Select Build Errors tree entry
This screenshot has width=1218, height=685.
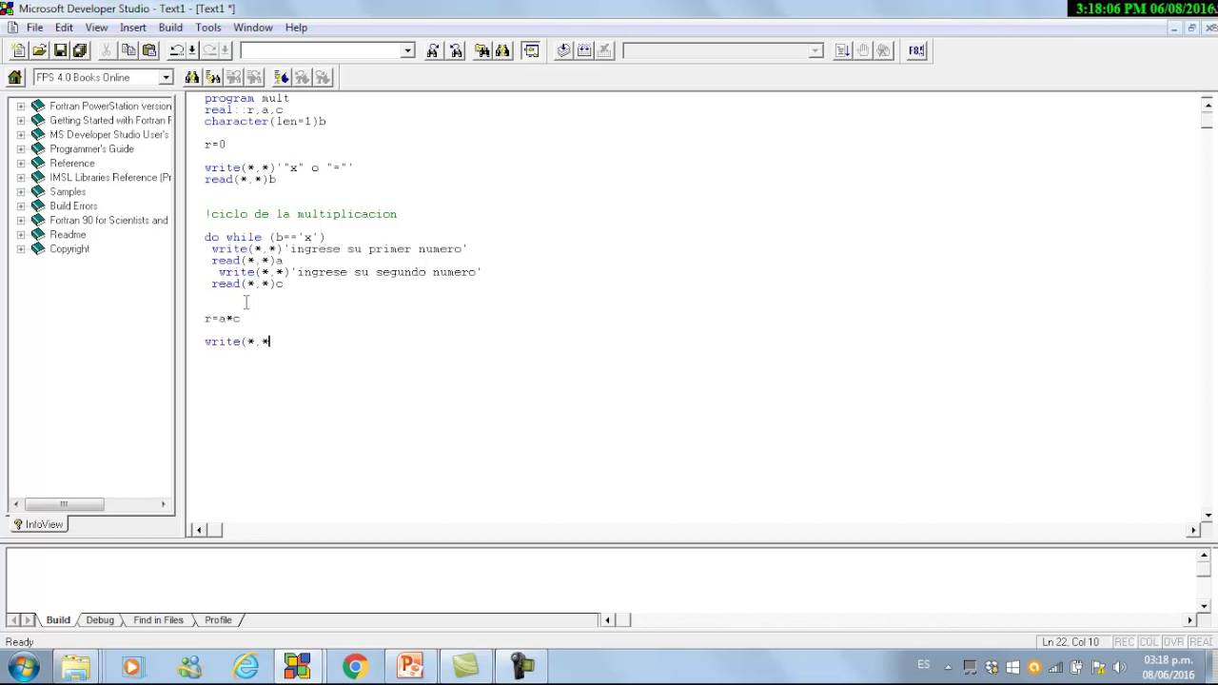tap(73, 206)
